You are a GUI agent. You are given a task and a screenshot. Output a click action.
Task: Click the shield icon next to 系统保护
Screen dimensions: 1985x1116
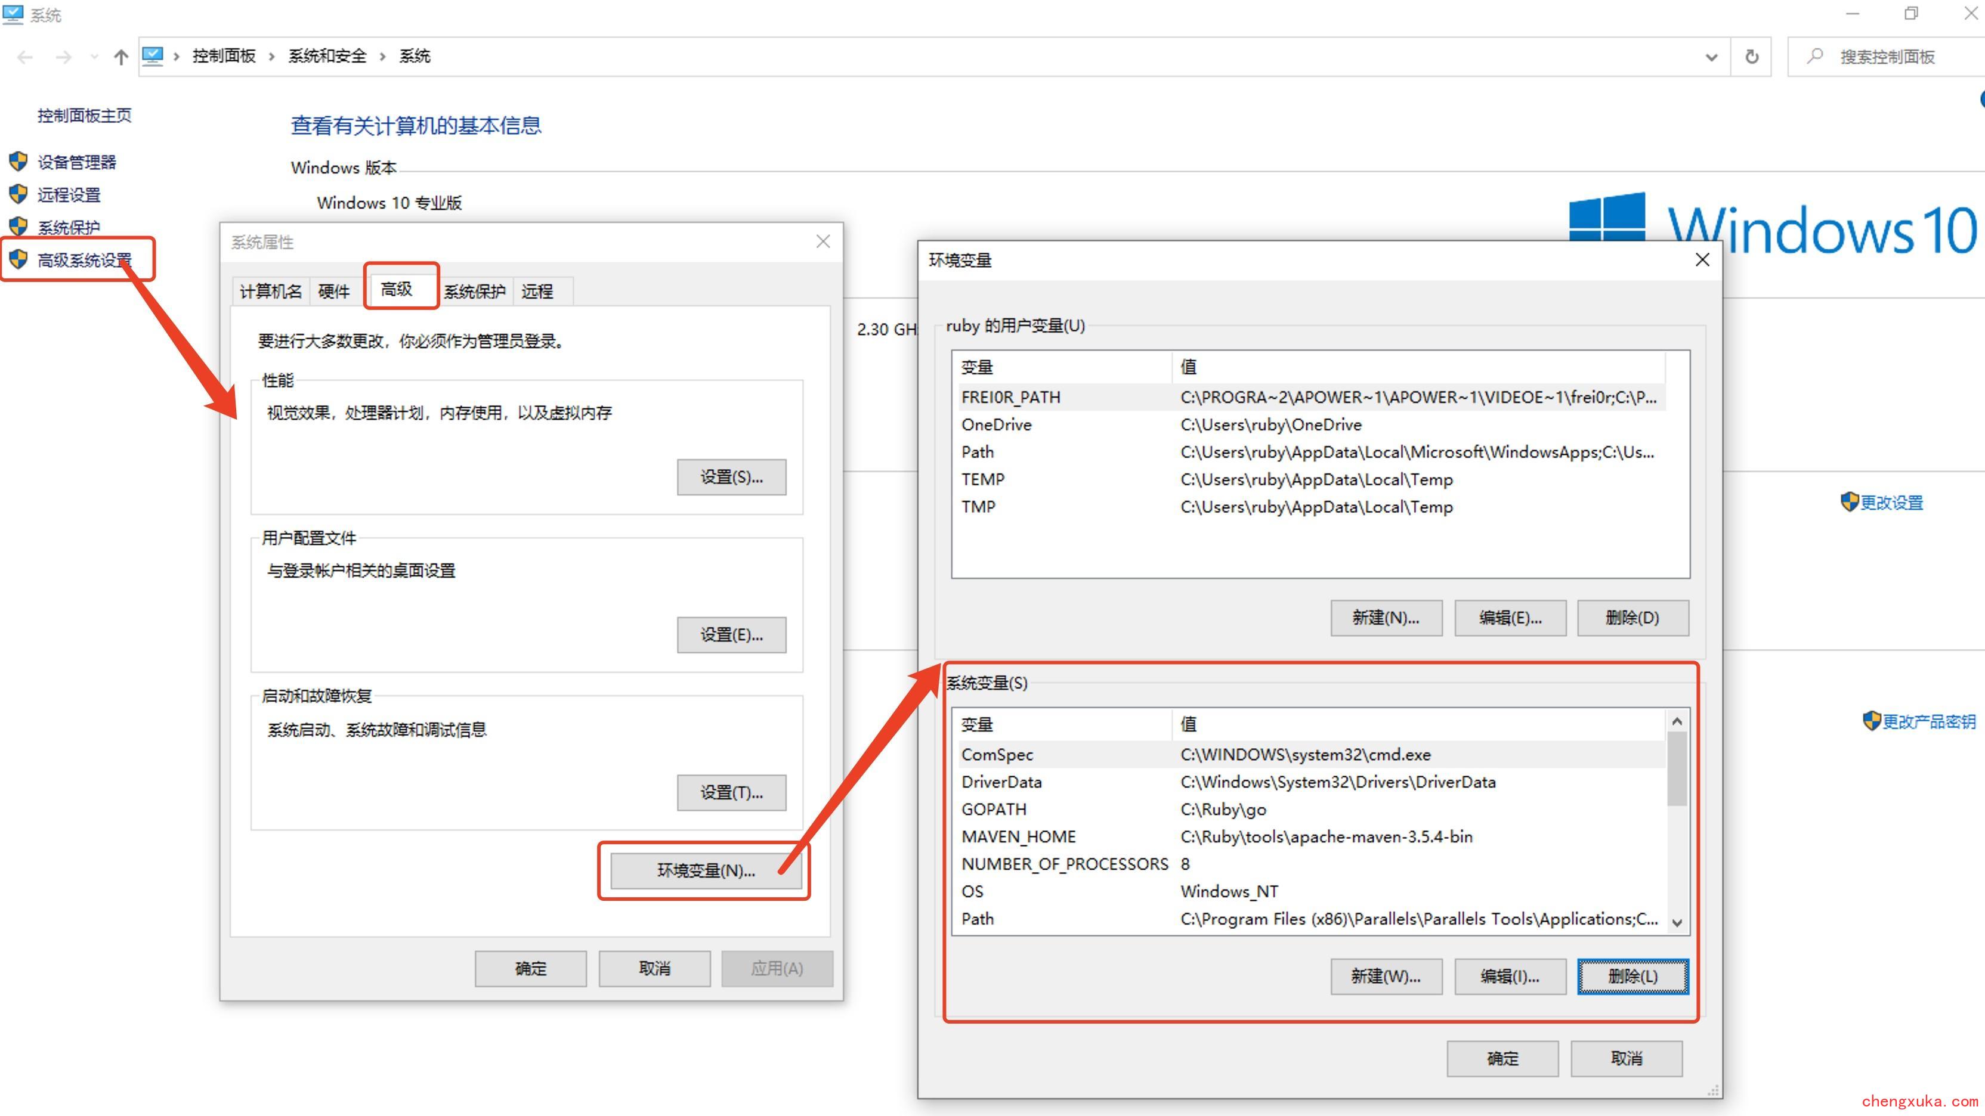18,227
